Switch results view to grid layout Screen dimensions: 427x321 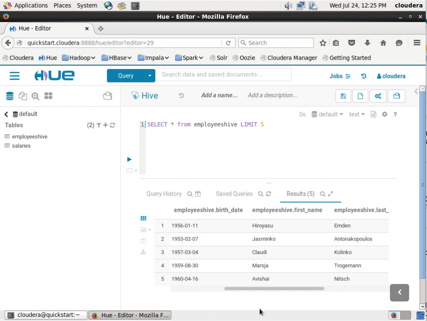[x=143, y=218]
